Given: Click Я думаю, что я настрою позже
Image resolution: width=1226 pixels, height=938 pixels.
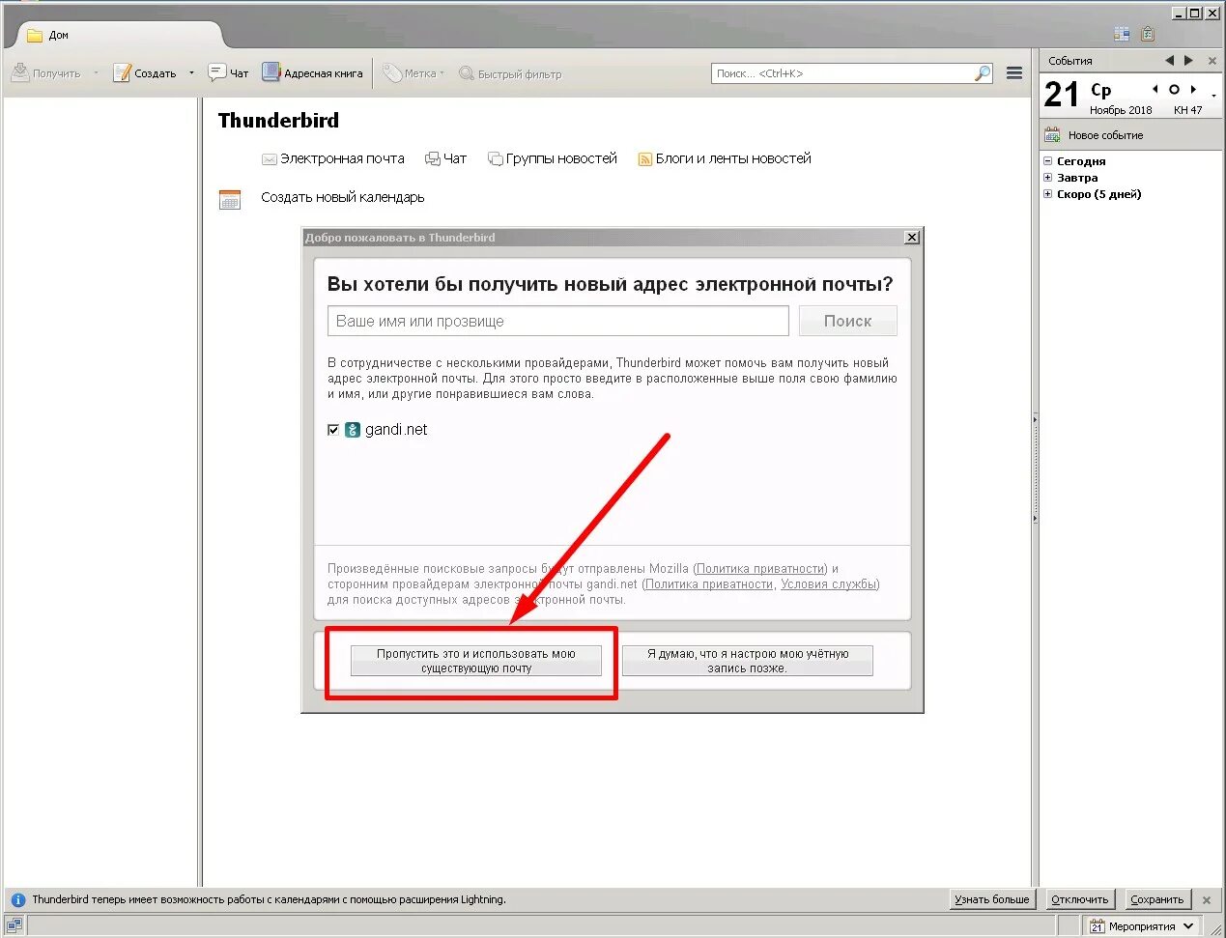Looking at the screenshot, I should pos(748,661).
